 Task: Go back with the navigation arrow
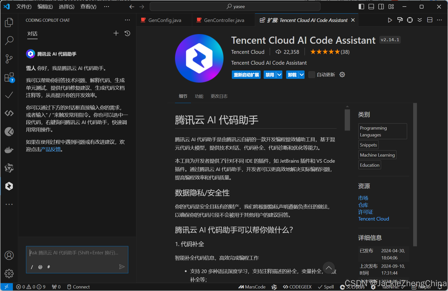point(132,7)
